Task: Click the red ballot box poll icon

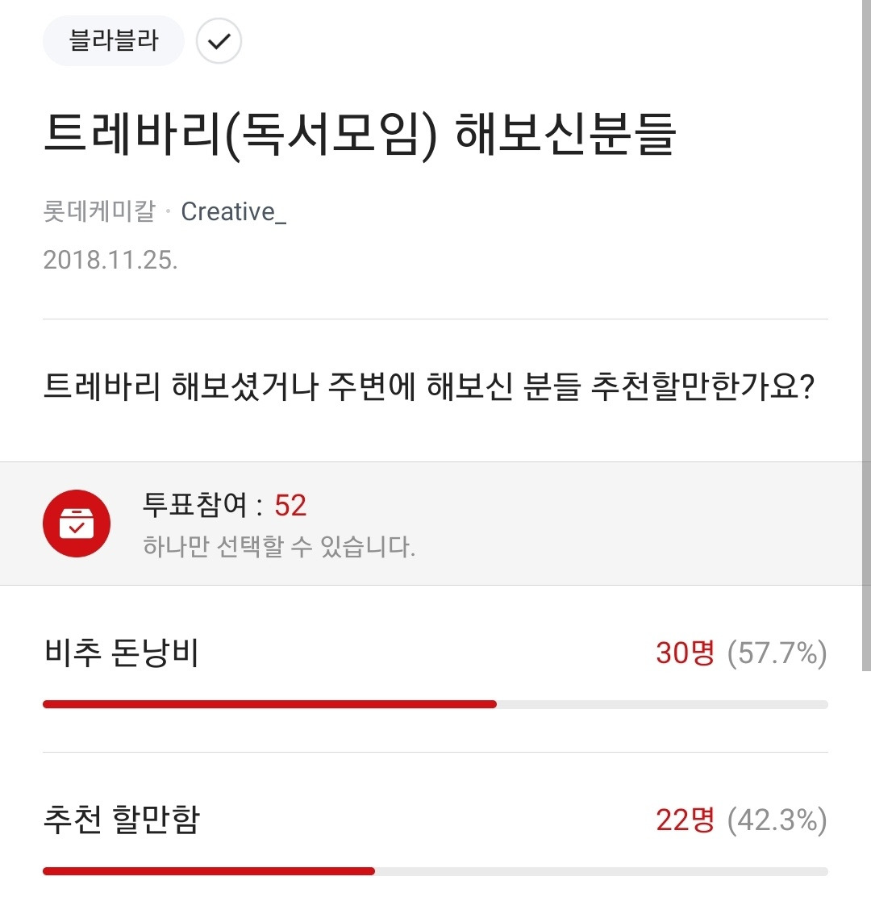Action: tap(77, 523)
